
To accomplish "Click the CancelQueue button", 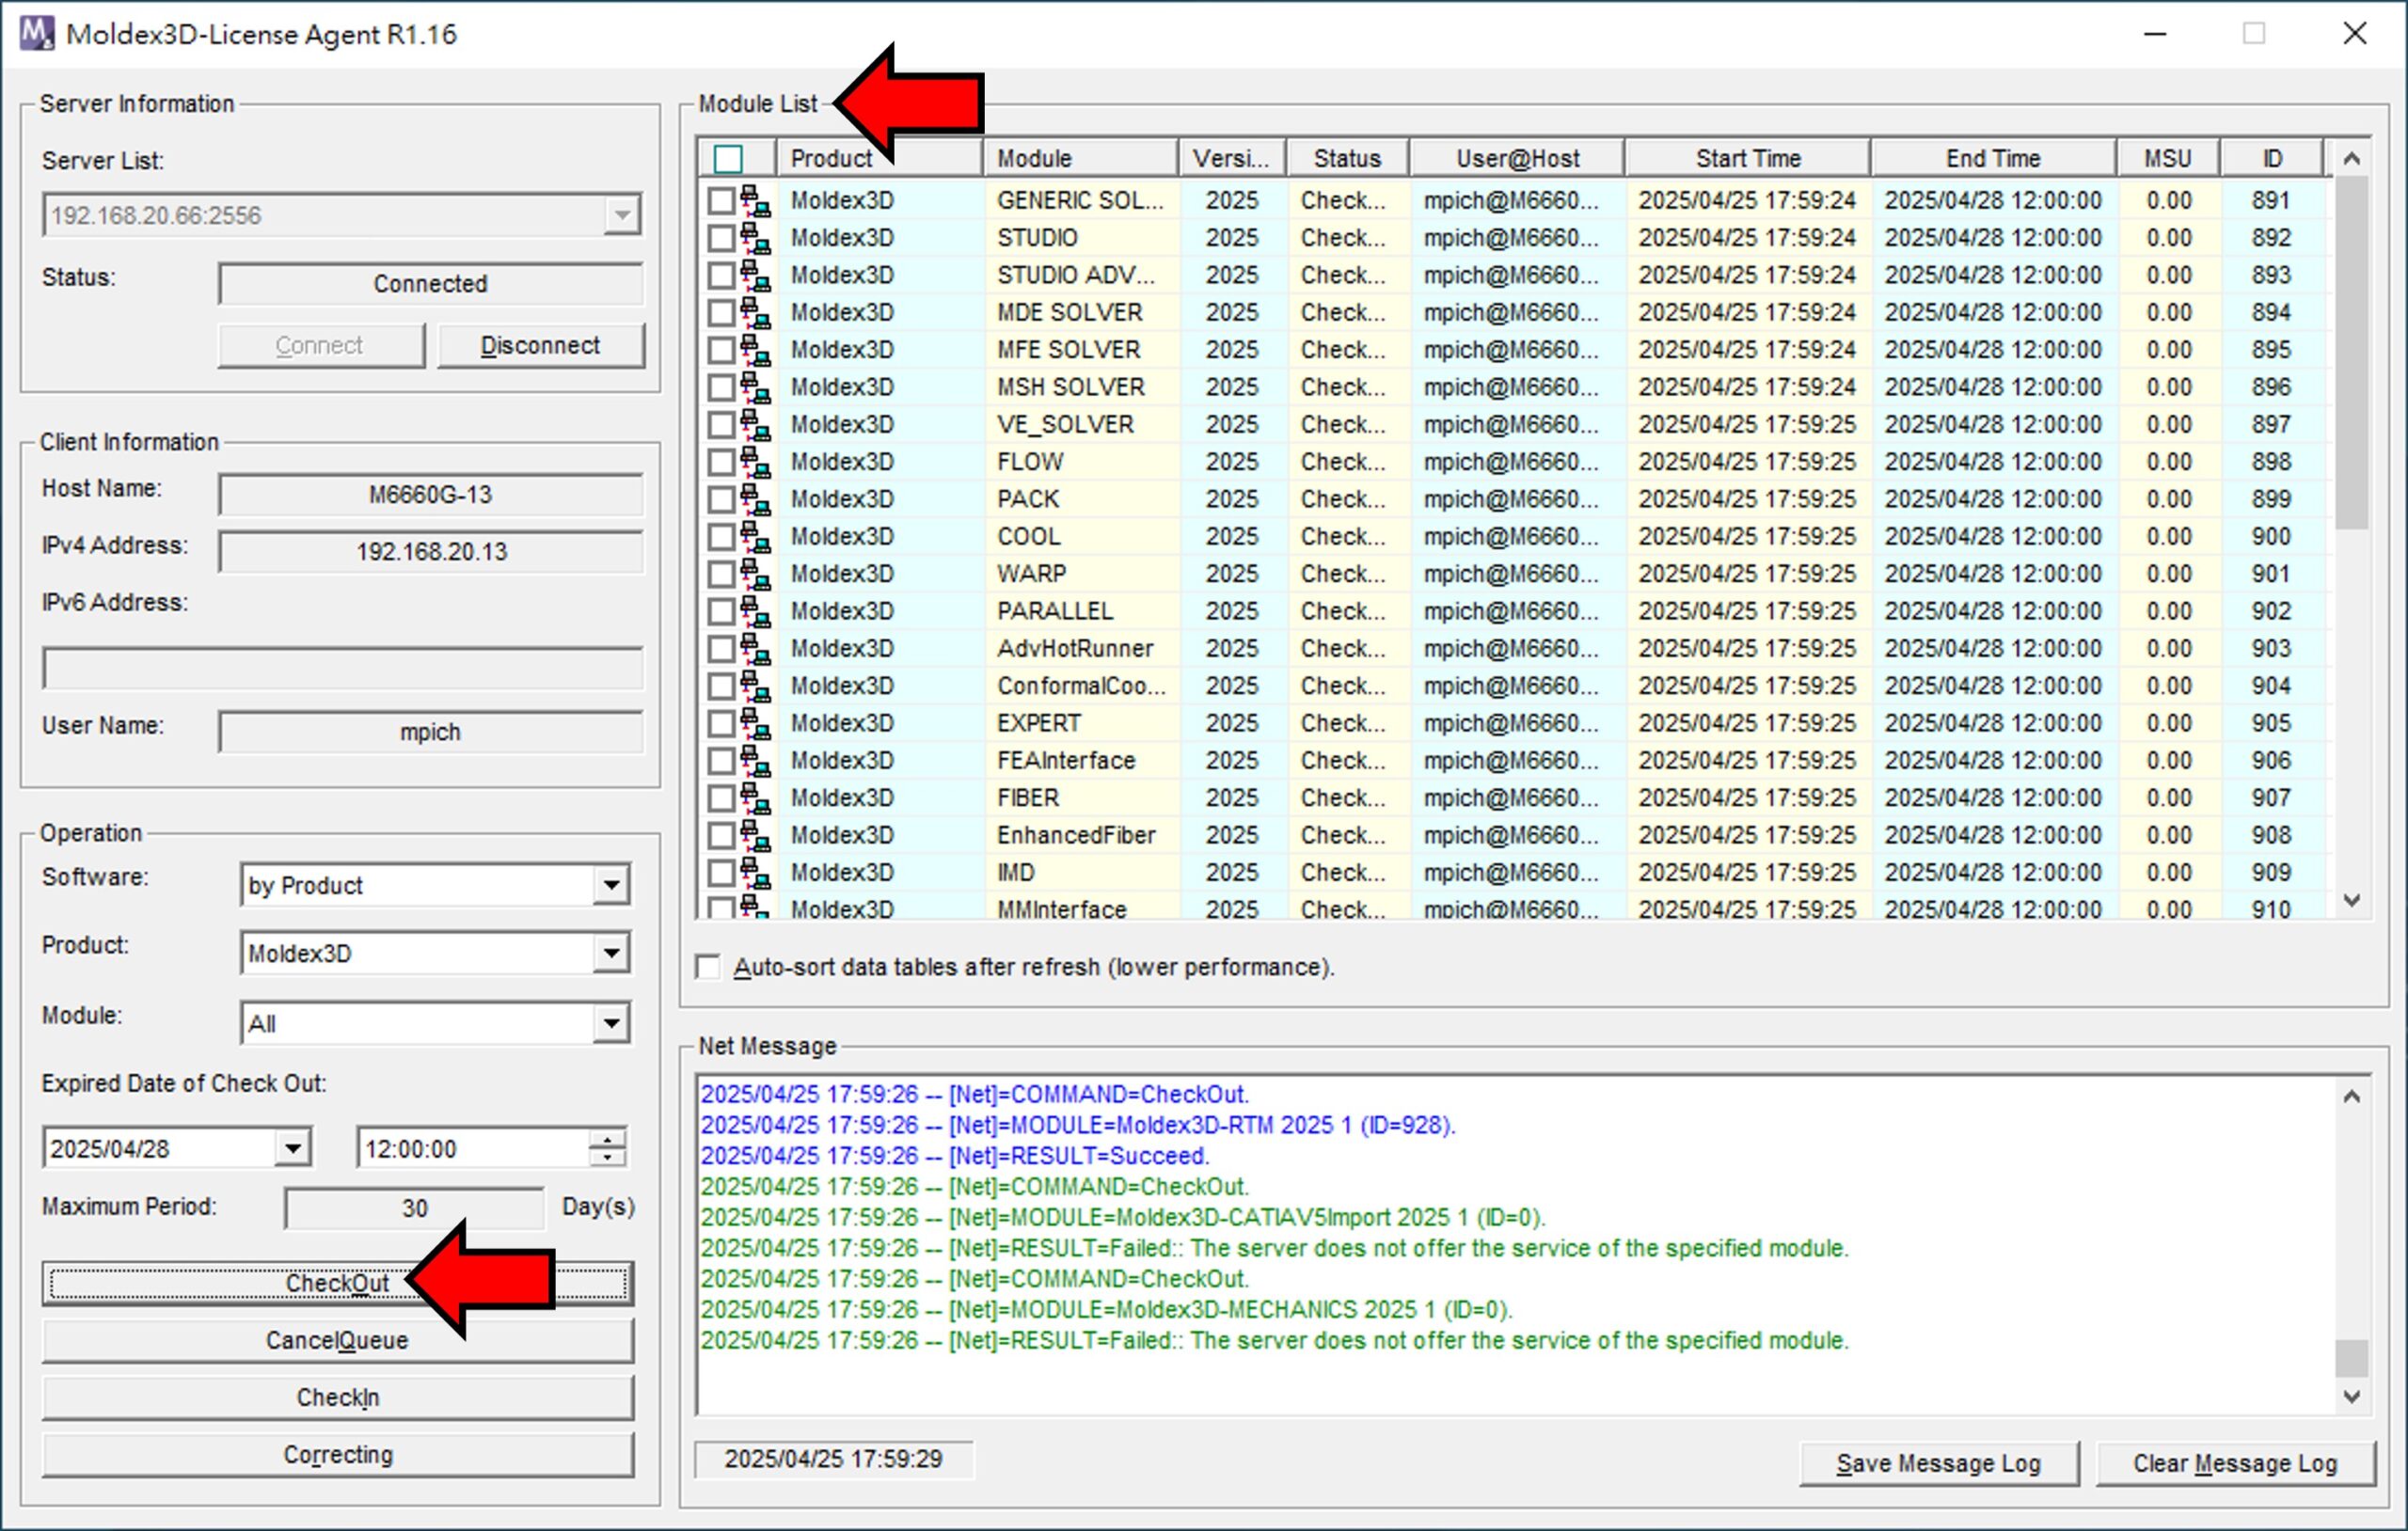I will pos(338,1341).
